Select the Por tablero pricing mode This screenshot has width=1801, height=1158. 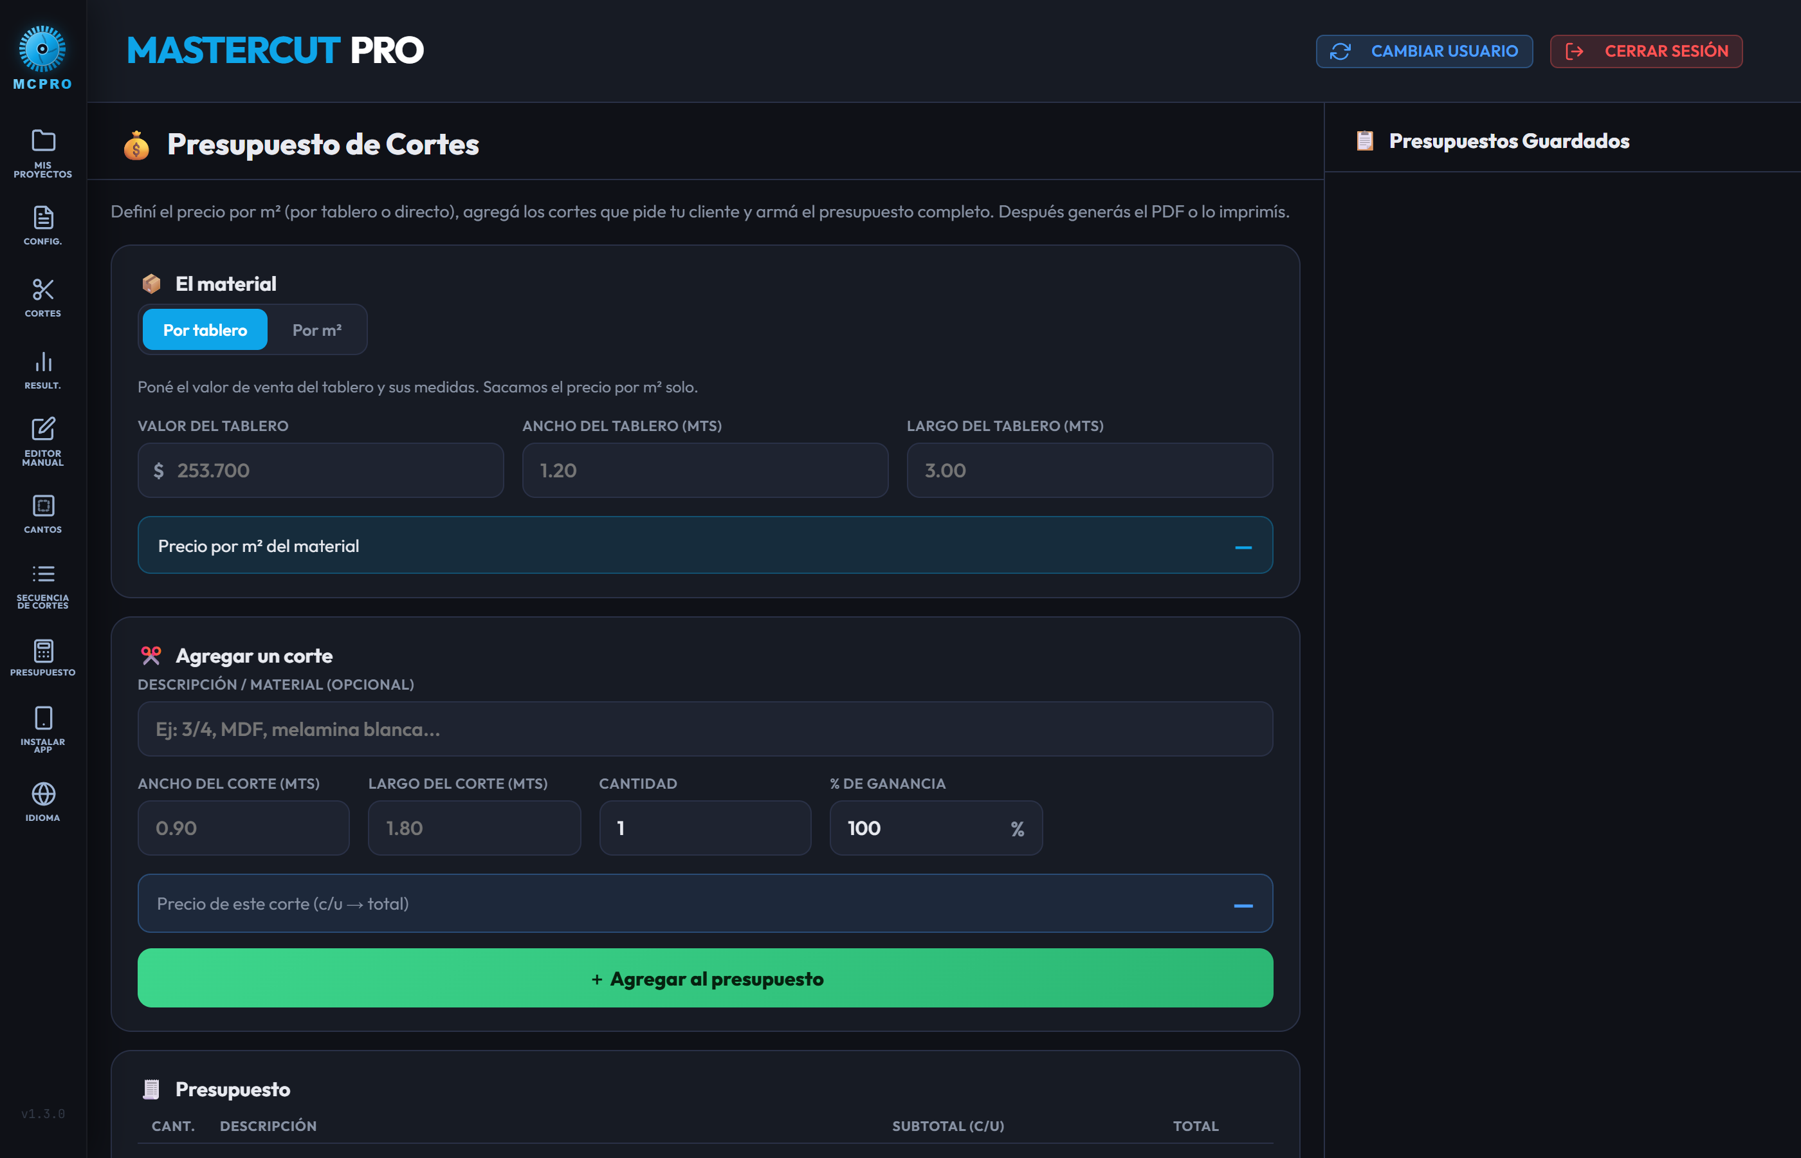[x=205, y=329]
